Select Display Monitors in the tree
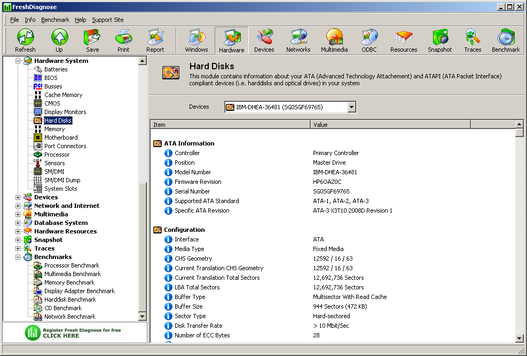The height and width of the screenshot is (356, 527). (65, 112)
